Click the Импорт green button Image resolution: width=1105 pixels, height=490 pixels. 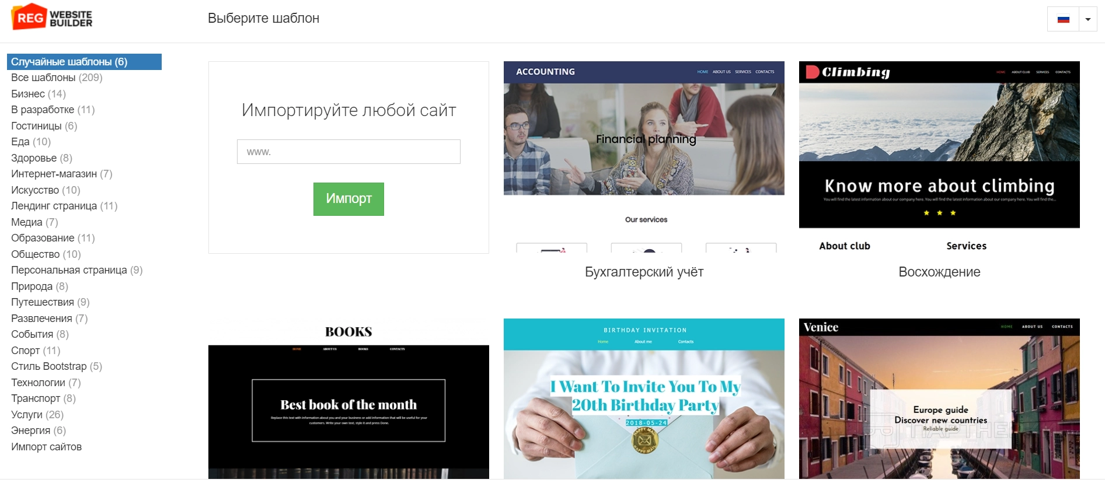[x=348, y=199]
